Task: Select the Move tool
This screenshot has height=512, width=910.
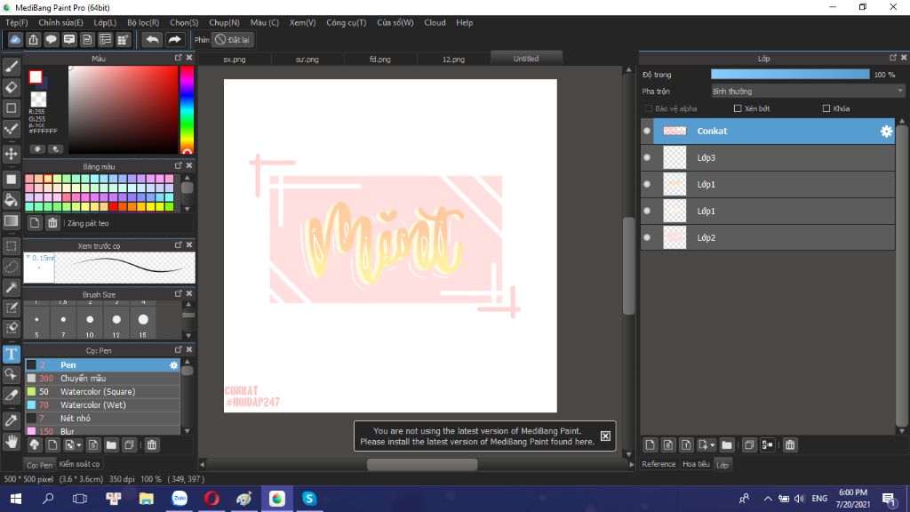Action: click(11, 154)
